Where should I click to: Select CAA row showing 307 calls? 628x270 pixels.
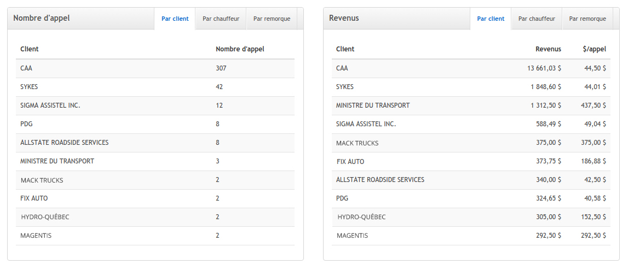[155, 68]
